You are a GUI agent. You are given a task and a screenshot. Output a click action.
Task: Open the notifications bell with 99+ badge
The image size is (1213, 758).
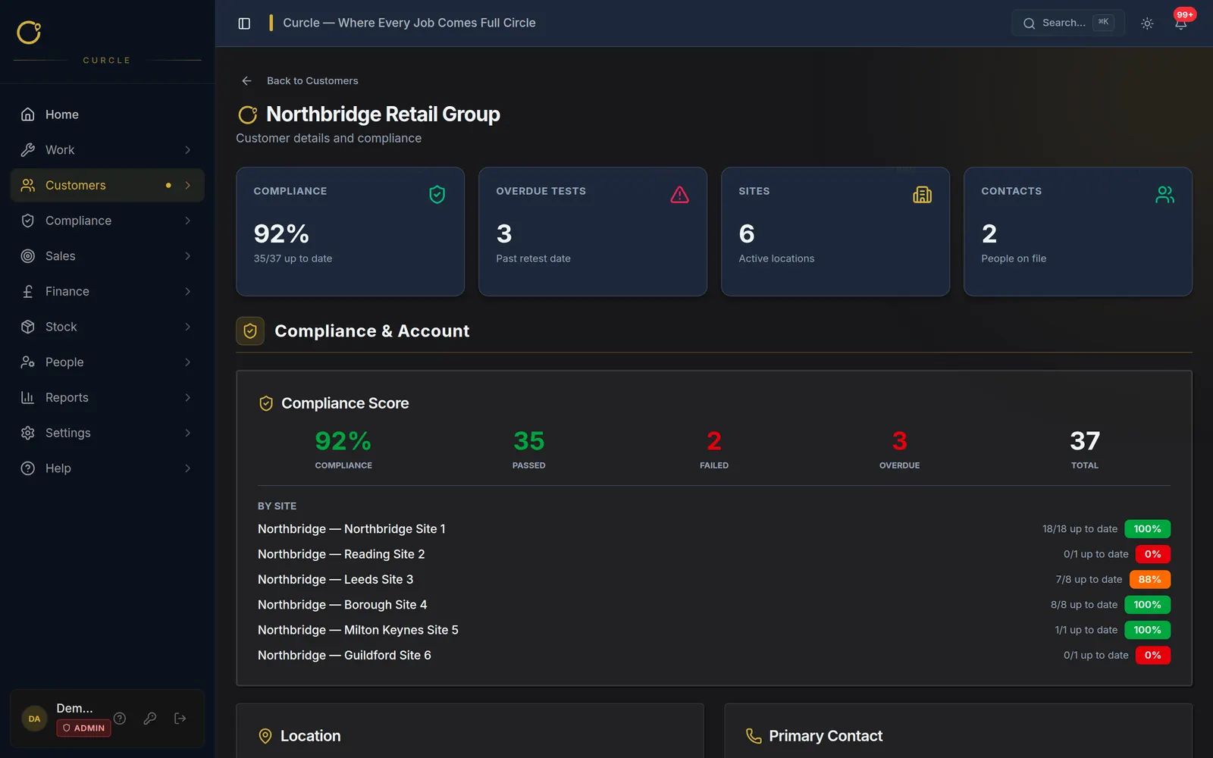(1180, 23)
